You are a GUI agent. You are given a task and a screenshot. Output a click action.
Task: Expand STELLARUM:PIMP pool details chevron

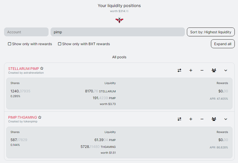(x=226, y=70)
